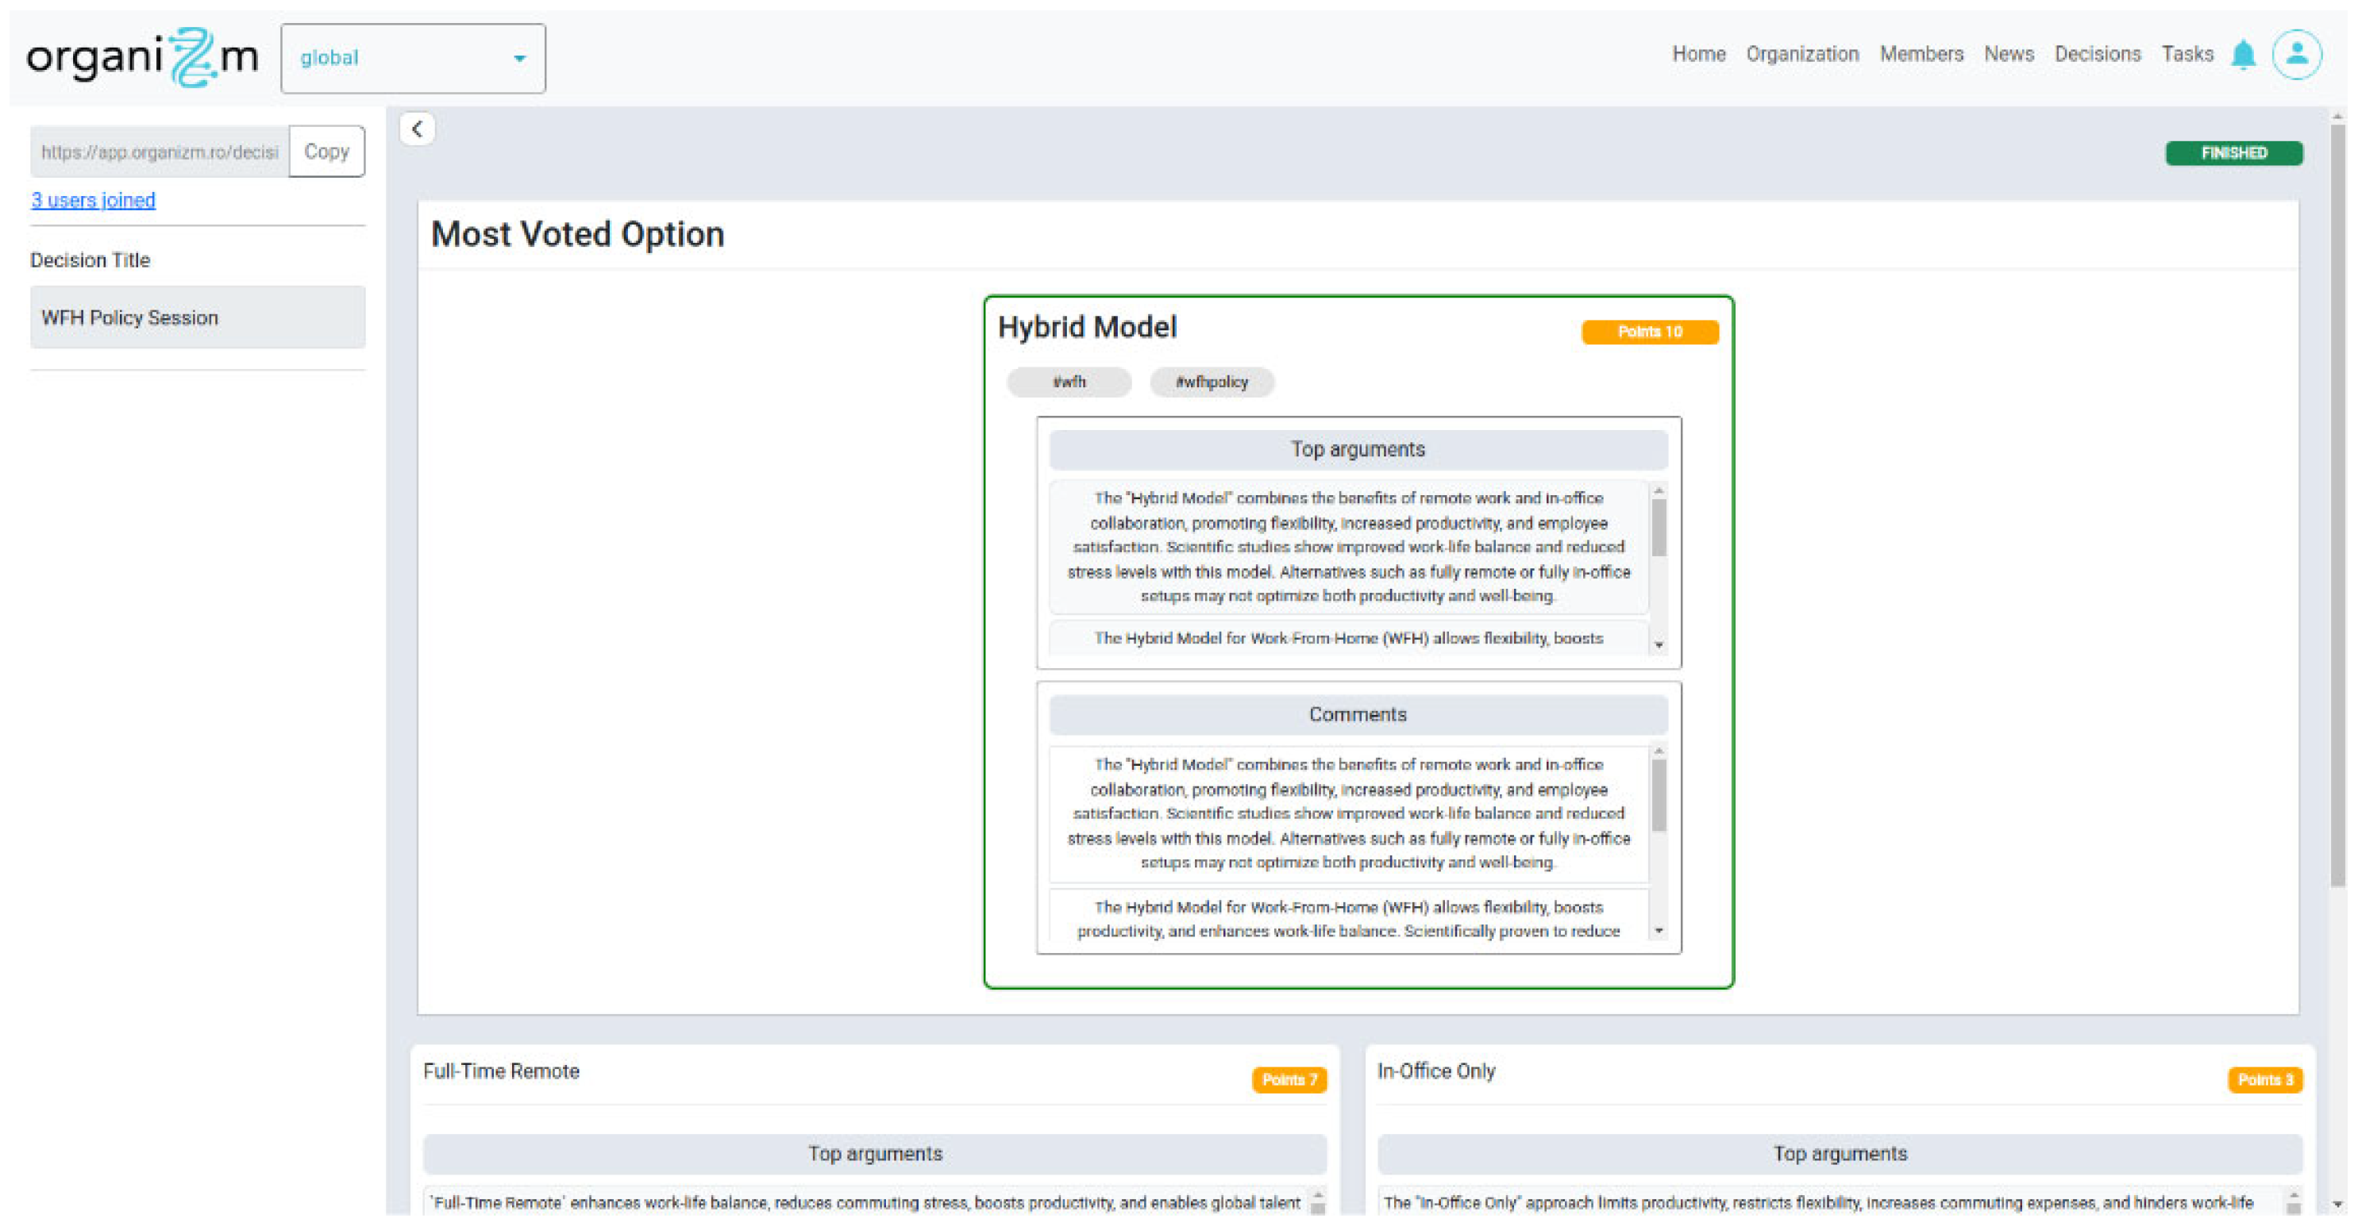The height and width of the screenshot is (1230, 2358).
Task: Navigate to Members in the top menu
Action: [x=1921, y=54]
